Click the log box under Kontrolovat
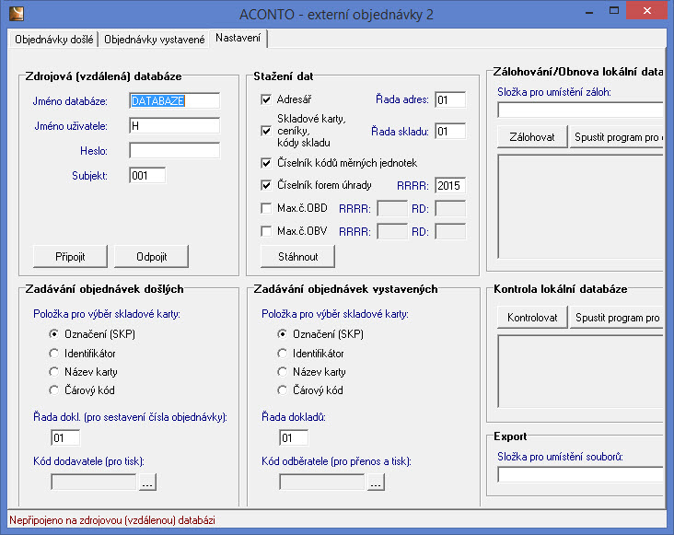The height and width of the screenshot is (535, 674). [580, 371]
